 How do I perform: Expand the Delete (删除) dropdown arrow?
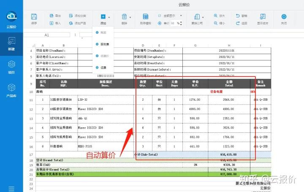pyautogui.click(x=130, y=17)
